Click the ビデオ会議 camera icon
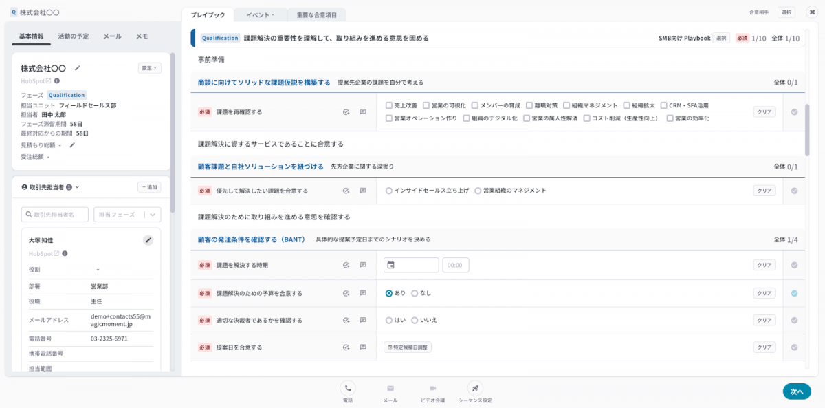 pos(432,388)
